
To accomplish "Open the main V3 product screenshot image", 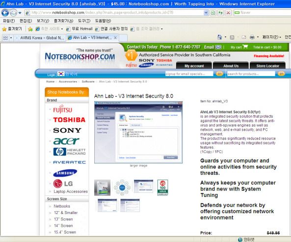I will (138, 132).
